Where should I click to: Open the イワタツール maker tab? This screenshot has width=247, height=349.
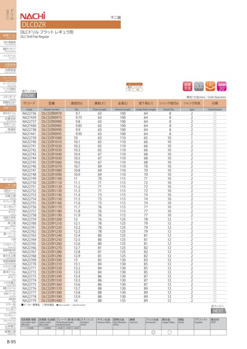pyautogui.click(x=8, y=245)
